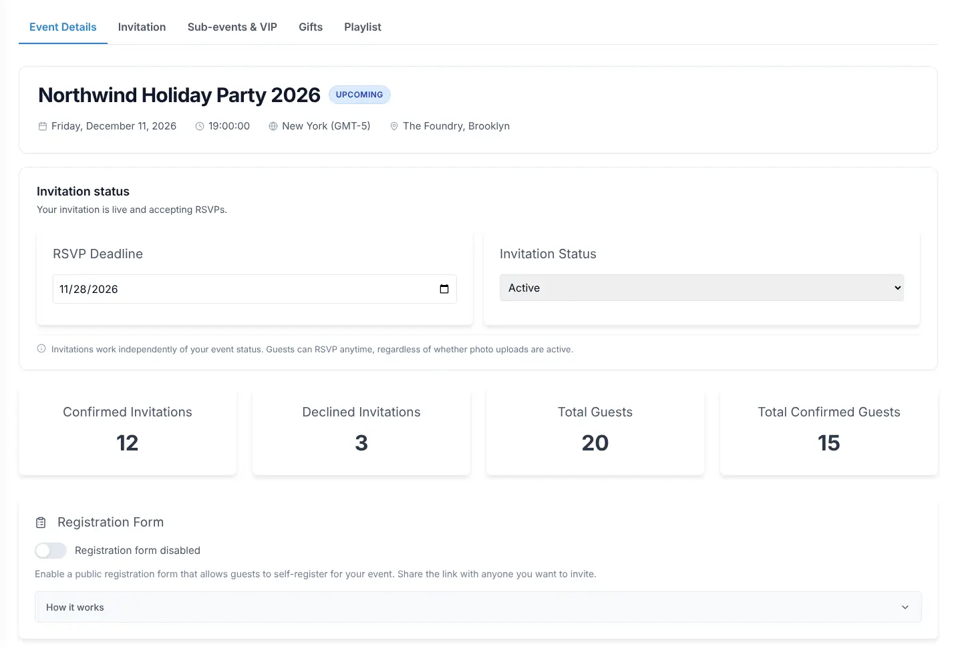Click the globe icon by New York timezone

tap(273, 126)
